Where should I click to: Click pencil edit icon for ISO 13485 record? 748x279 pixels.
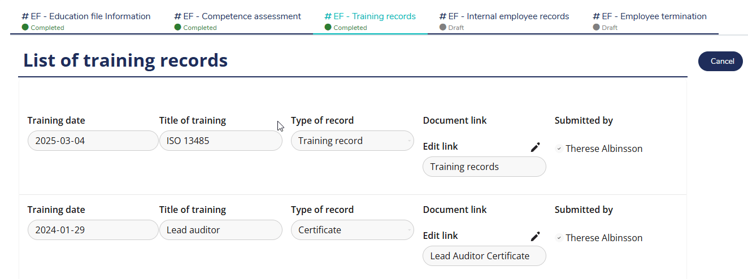coord(535,147)
